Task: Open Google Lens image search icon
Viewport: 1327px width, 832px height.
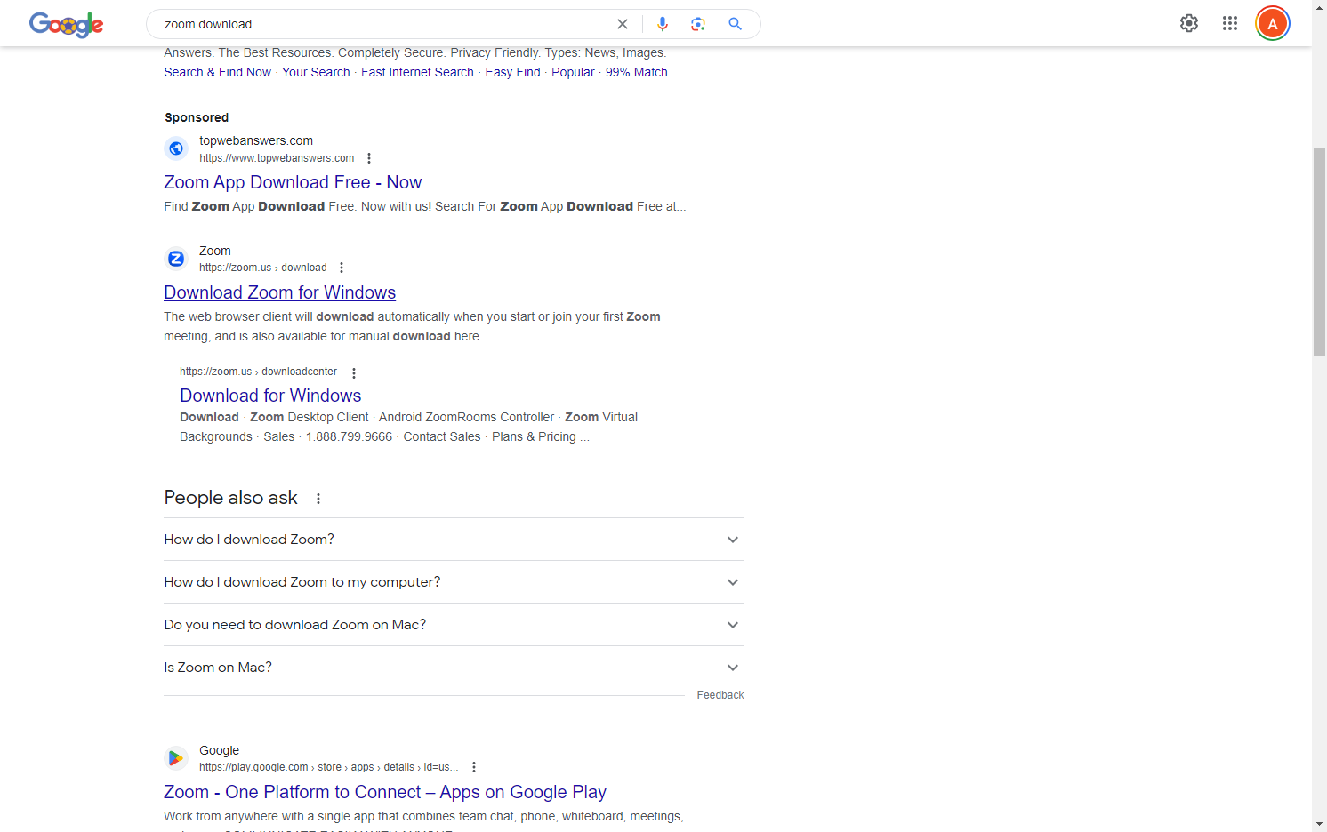Action: point(698,24)
